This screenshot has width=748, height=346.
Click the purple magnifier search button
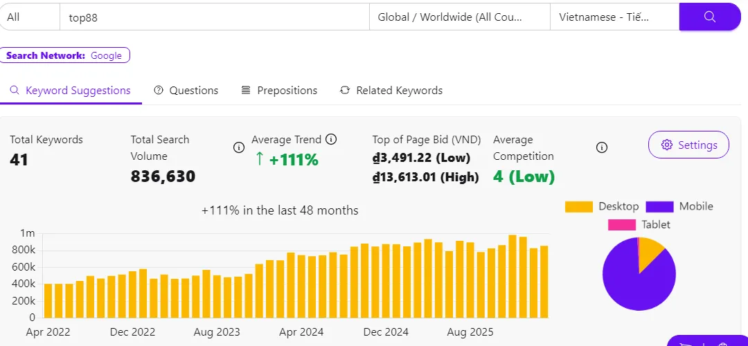pos(709,17)
